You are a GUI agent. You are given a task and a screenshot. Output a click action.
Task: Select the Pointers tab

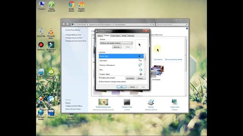pyautogui.click(x=107, y=36)
